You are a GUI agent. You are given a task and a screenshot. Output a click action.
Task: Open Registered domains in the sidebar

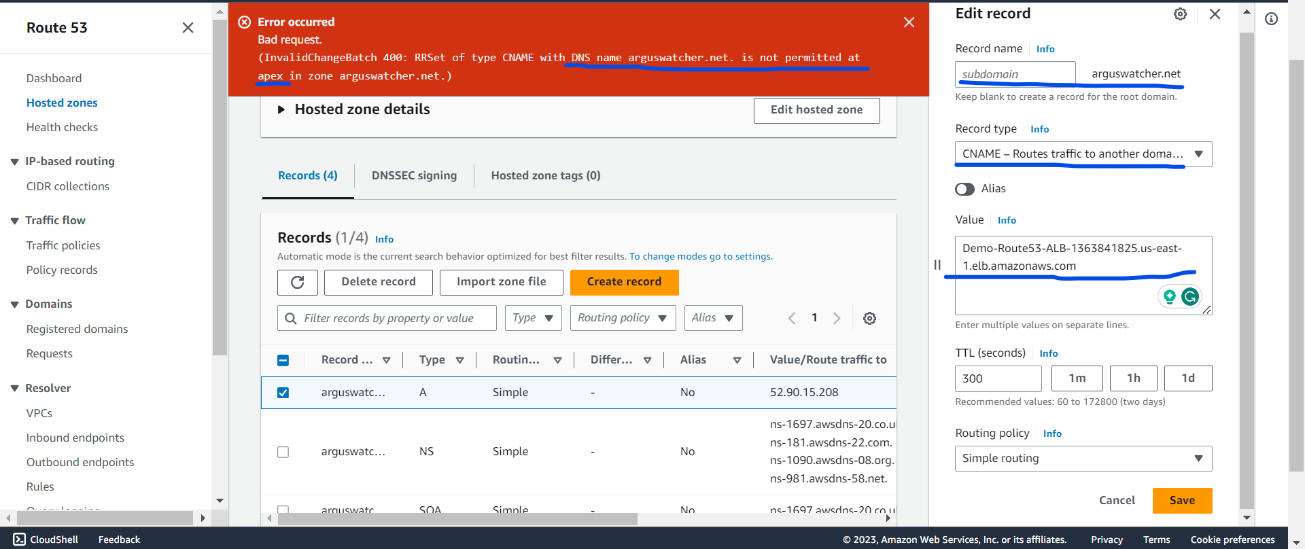[77, 329]
